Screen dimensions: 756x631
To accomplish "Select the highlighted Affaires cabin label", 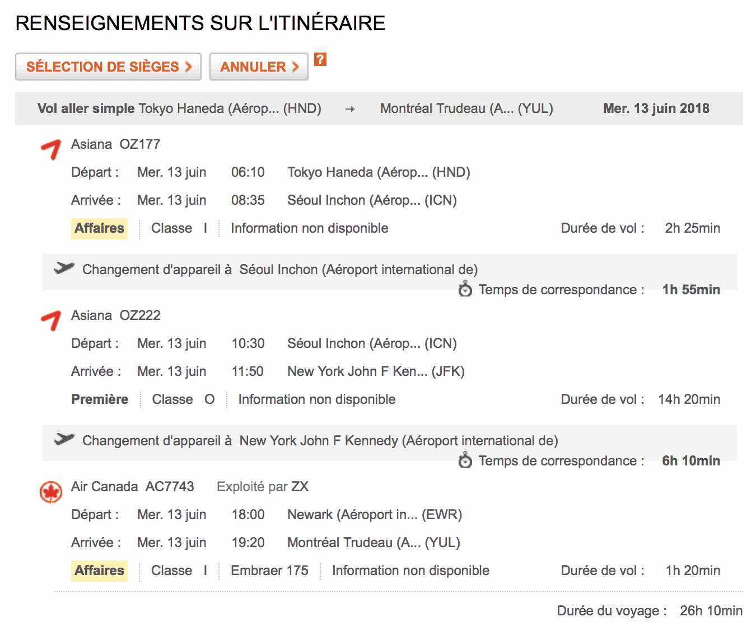I will click(99, 228).
